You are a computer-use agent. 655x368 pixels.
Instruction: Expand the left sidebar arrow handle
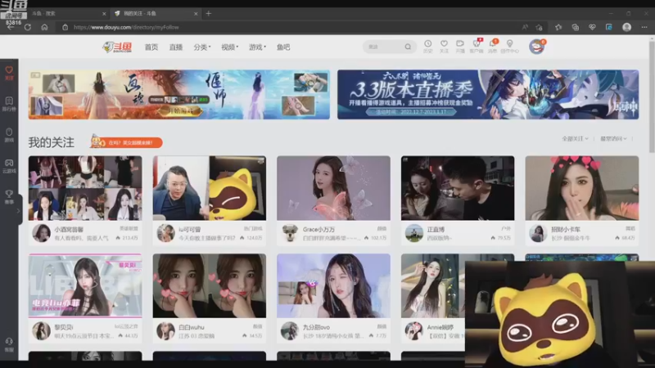(x=19, y=211)
